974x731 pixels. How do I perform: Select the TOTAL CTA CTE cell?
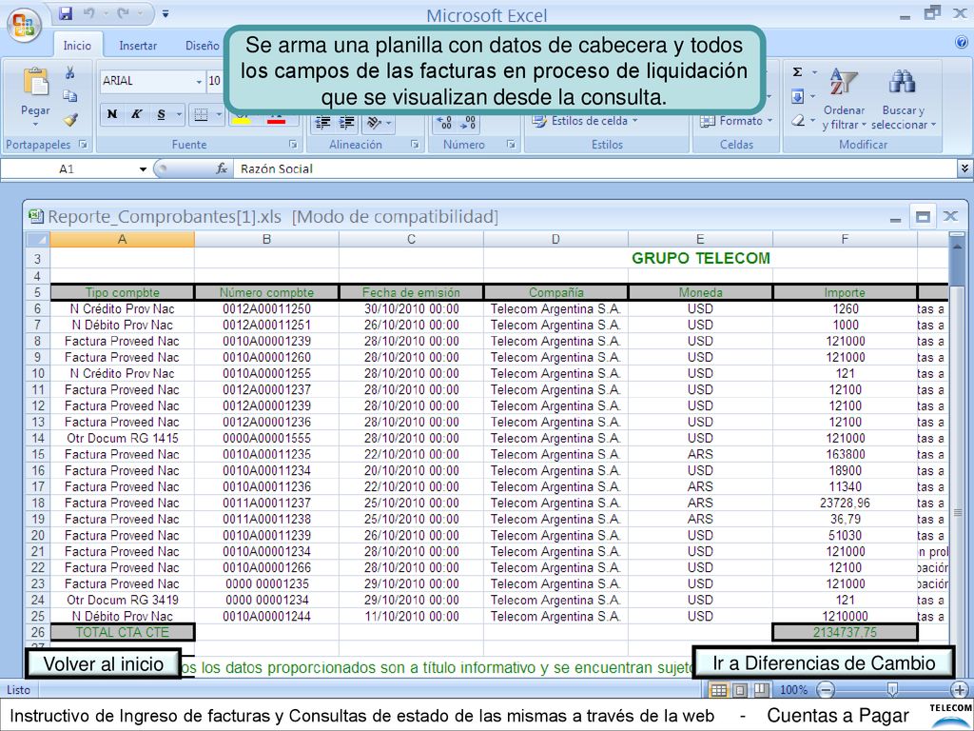click(x=123, y=632)
